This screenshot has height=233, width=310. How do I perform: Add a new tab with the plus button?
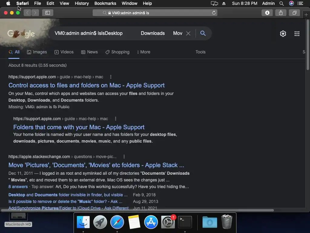[306, 15]
